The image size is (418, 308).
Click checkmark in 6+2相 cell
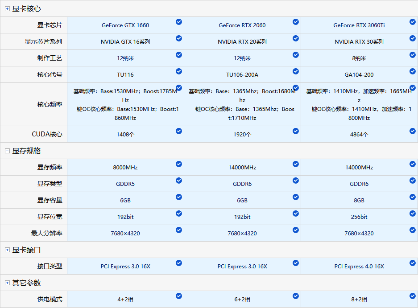click(x=296, y=296)
